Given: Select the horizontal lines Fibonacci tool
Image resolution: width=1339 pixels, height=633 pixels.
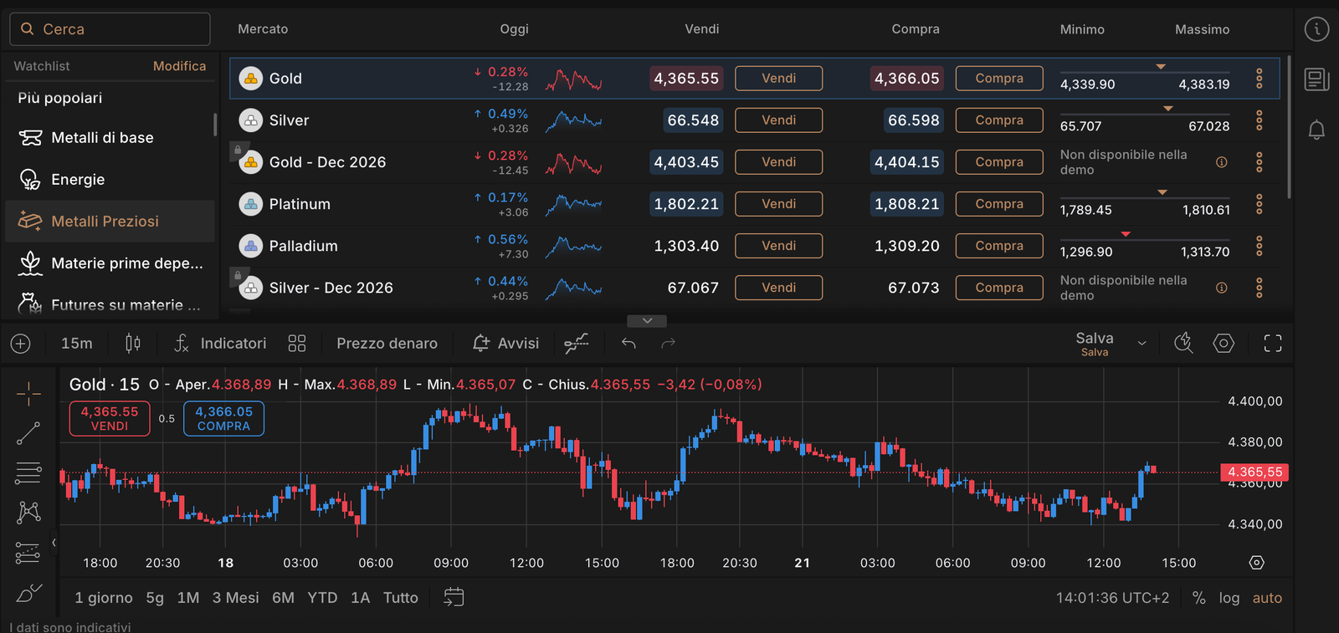Looking at the screenshot, I should pyautogui.click(x=28, y=473).
